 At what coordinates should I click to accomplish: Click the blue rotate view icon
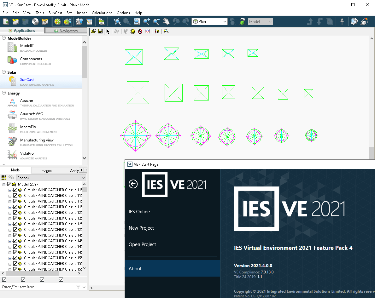tap(354, 22)
